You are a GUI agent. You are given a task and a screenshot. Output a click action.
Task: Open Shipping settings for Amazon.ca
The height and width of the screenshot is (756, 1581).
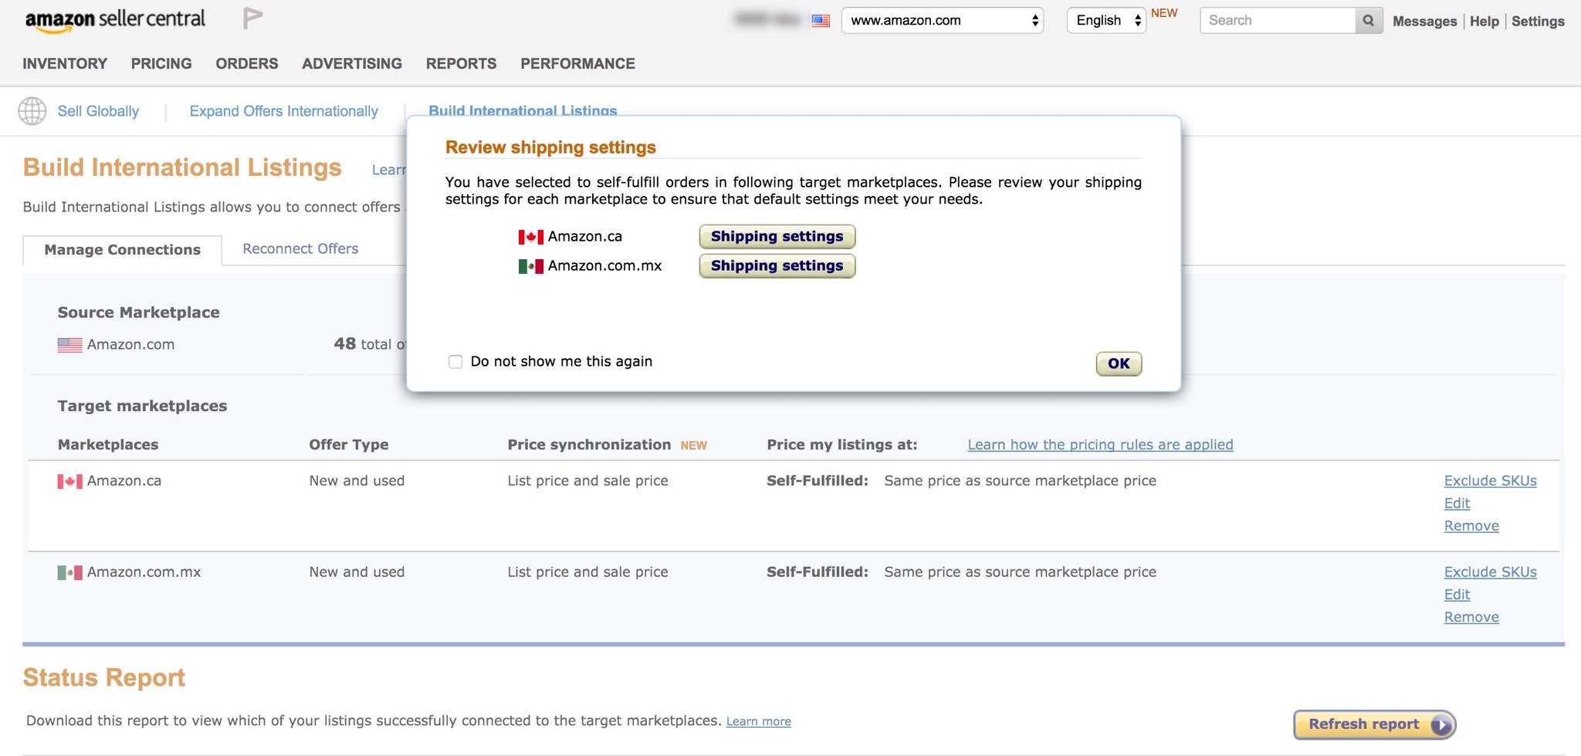[x=777, y=237]
